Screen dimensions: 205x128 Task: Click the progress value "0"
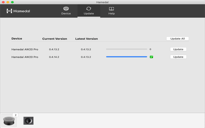tap(150, 49)
